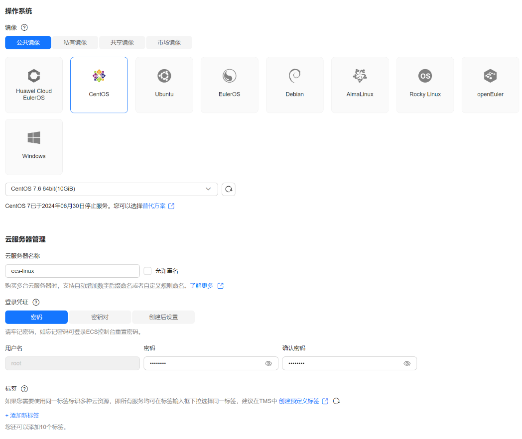
Task: Select the CentOS image card
Action: click(x=99, y=85)
